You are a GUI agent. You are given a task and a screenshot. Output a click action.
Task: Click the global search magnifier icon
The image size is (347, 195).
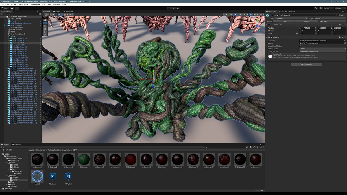tap(321, 8)
